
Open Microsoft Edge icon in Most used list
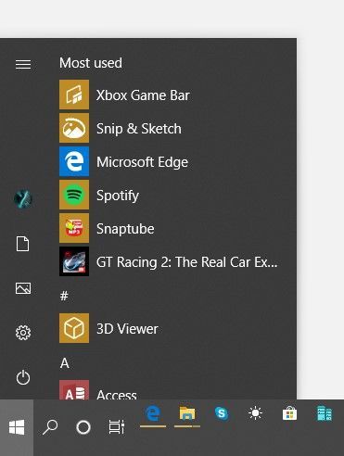pyautogui.click(x=74, y=161)
